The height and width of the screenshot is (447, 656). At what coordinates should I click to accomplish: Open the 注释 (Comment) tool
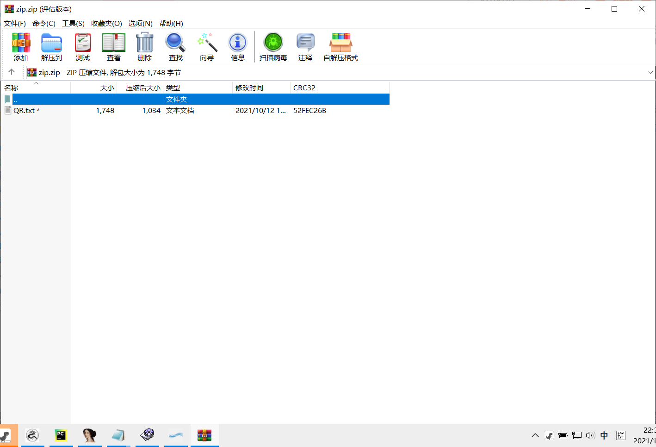(x=305, y=46)
